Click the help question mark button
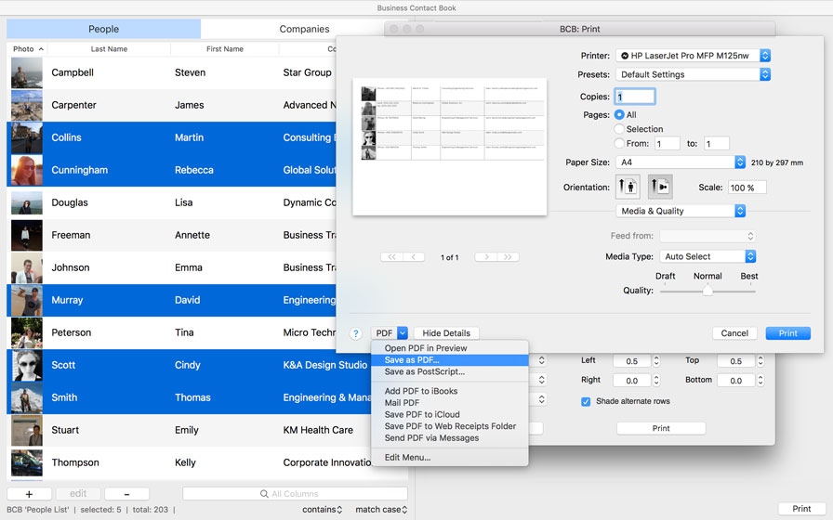 click(x=355, y=333)
